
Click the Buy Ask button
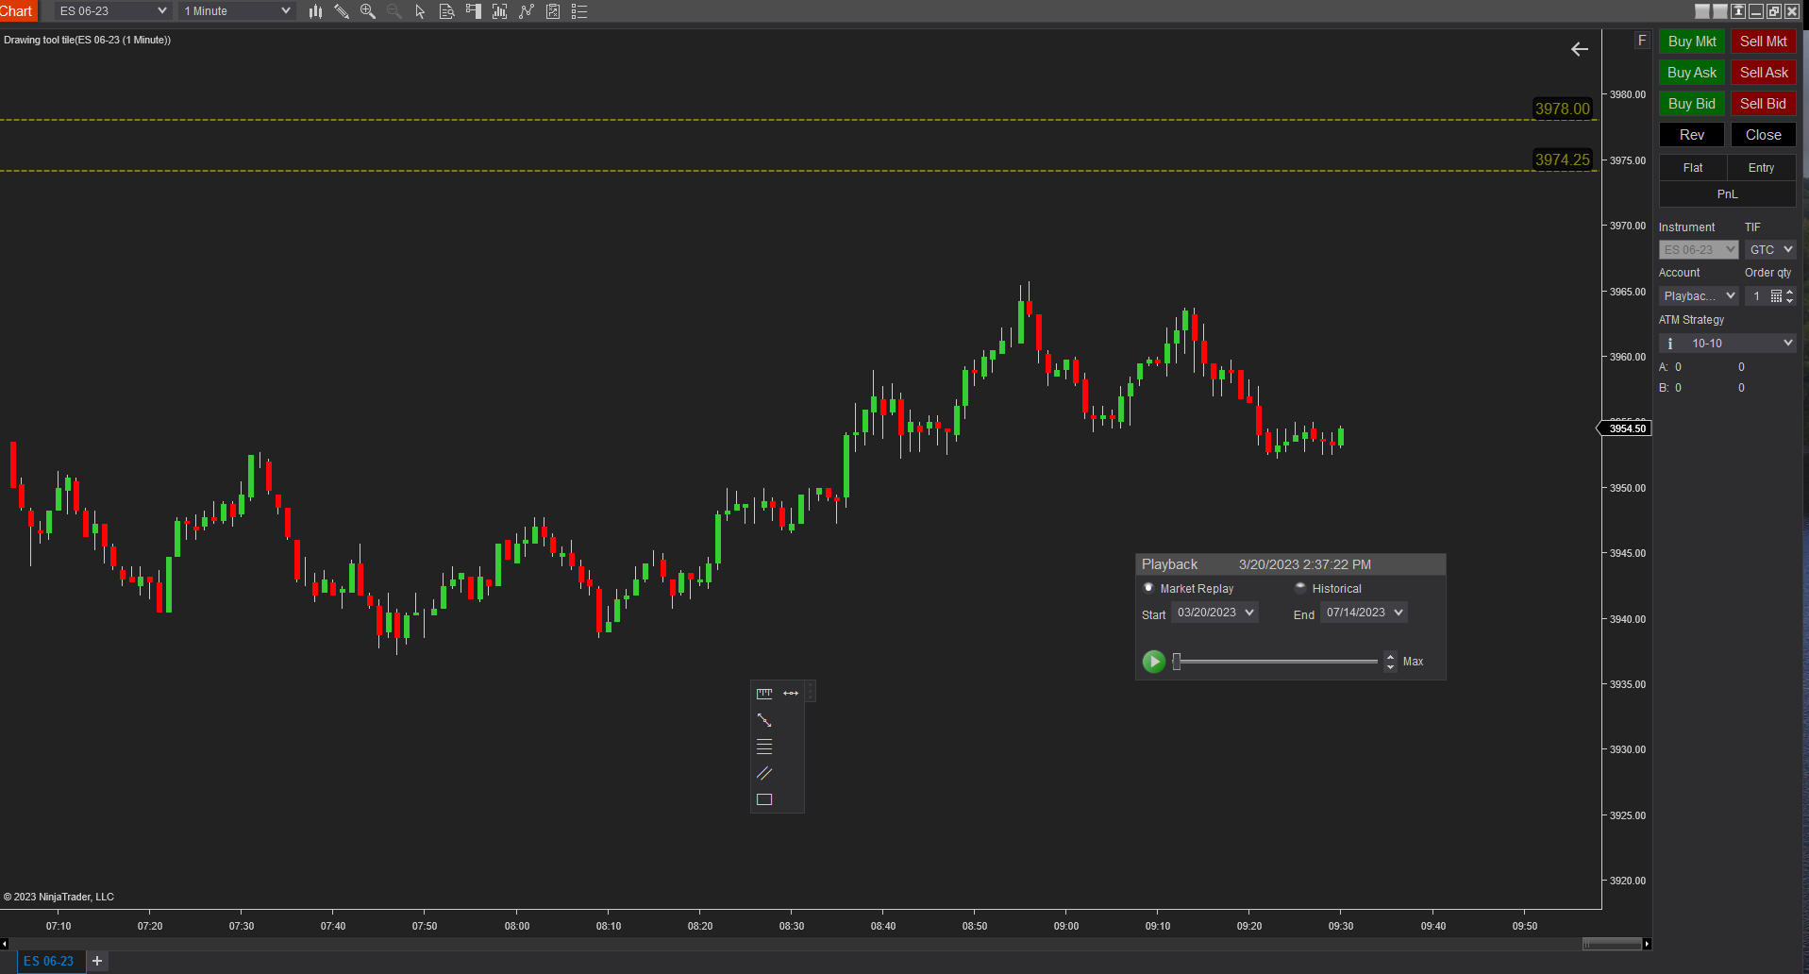[1692, 73]
